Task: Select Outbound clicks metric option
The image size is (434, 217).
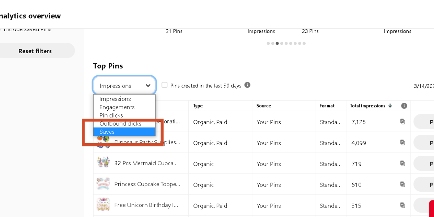Action: pyautogui.click(x=120, y=124)
